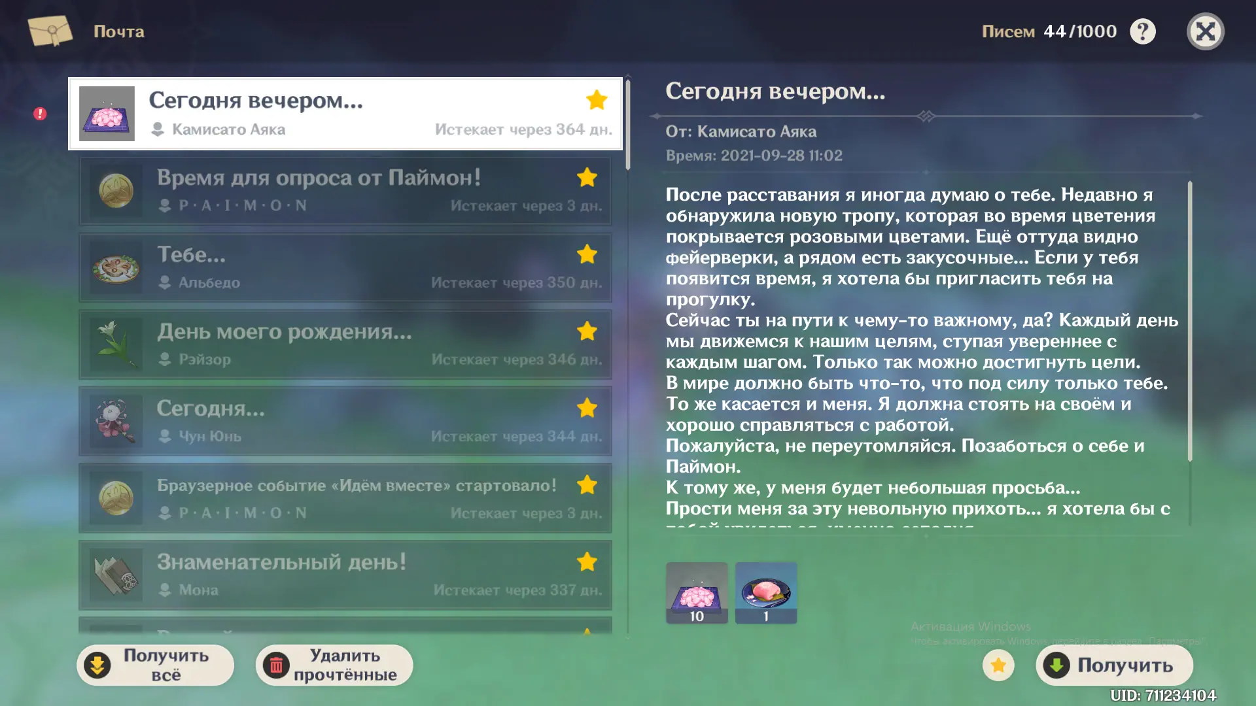
Task: Click red exclamation notification icon
Action: (x=40, y=114)
